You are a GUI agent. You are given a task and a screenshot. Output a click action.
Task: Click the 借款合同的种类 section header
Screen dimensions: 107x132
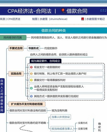click(x=53, y=31)
